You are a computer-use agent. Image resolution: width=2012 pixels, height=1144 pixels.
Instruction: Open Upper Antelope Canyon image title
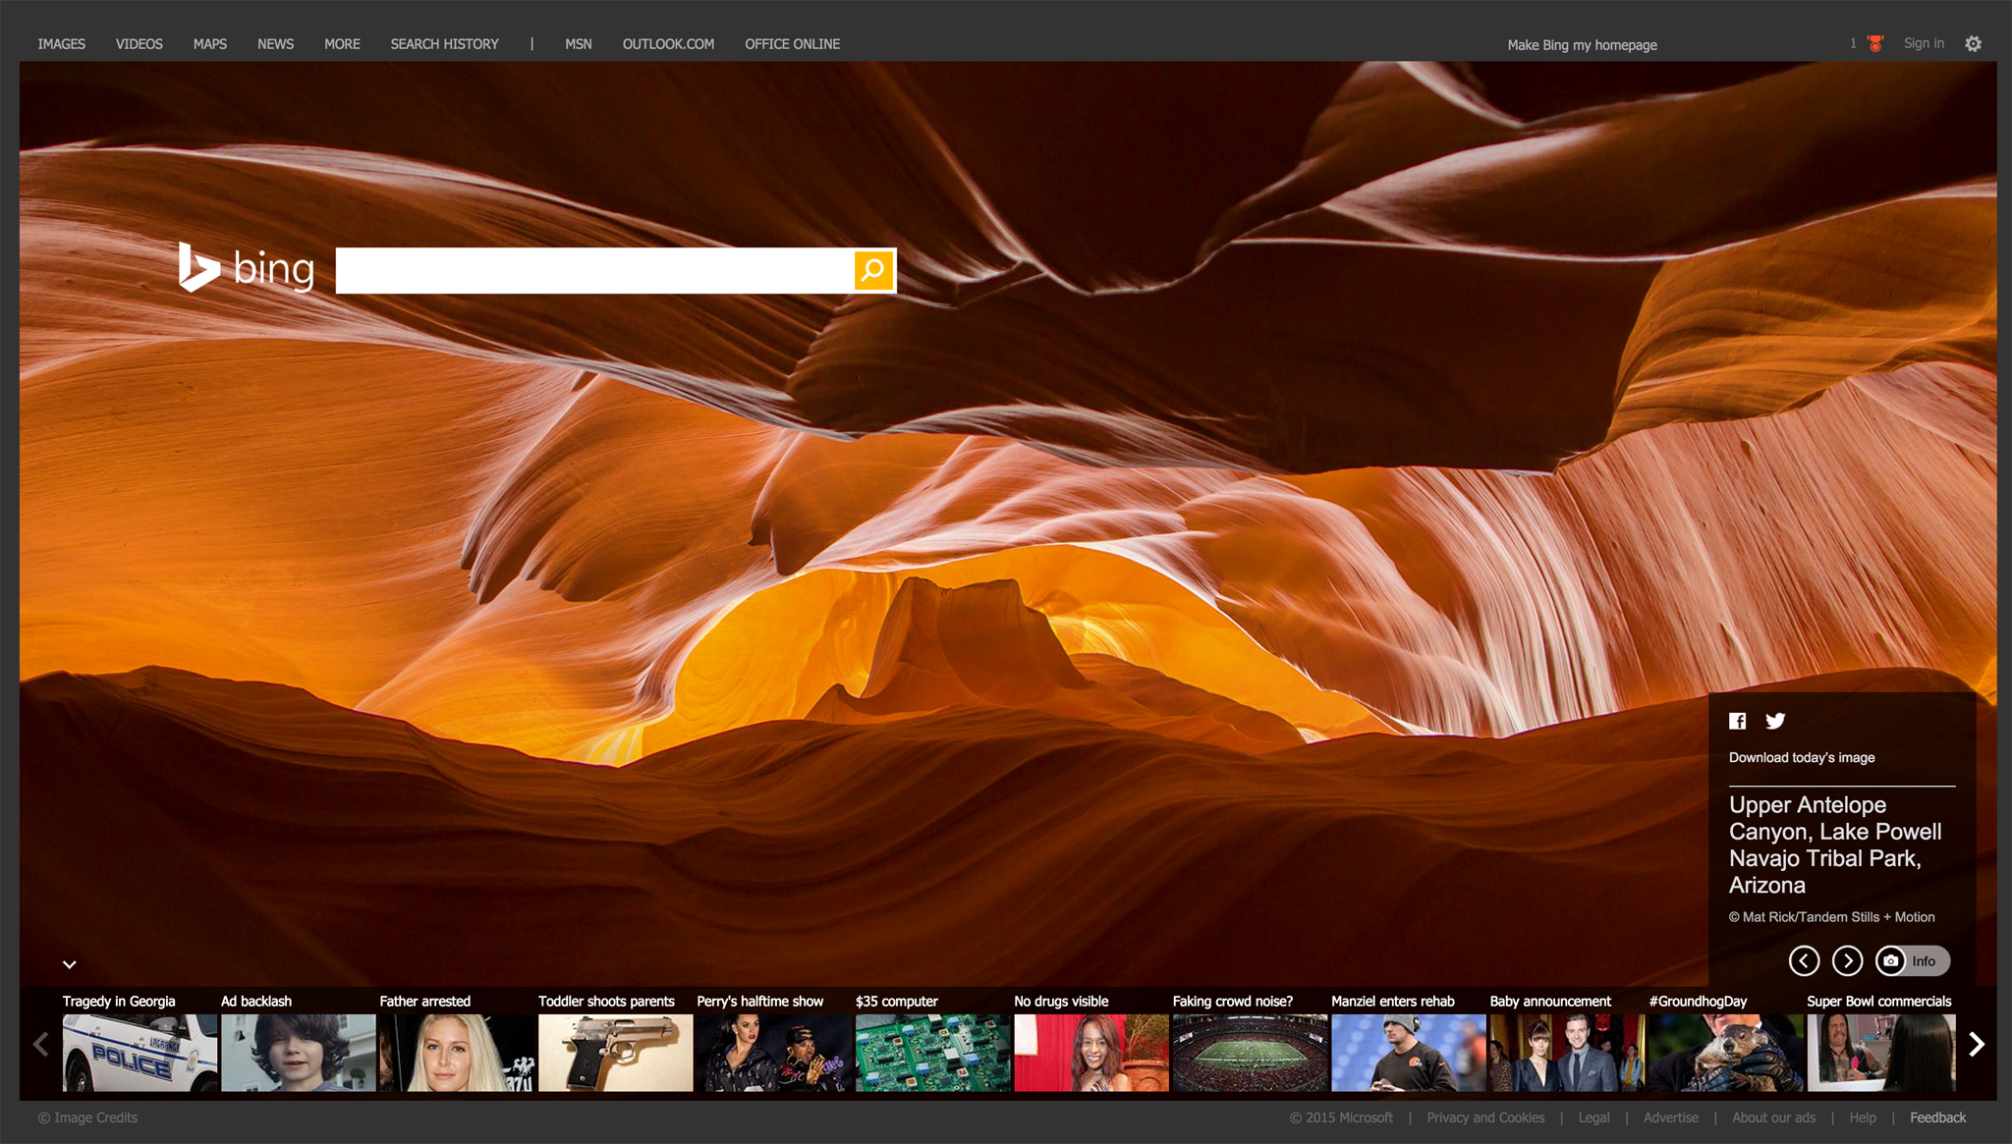click(x=1835, y=844)
